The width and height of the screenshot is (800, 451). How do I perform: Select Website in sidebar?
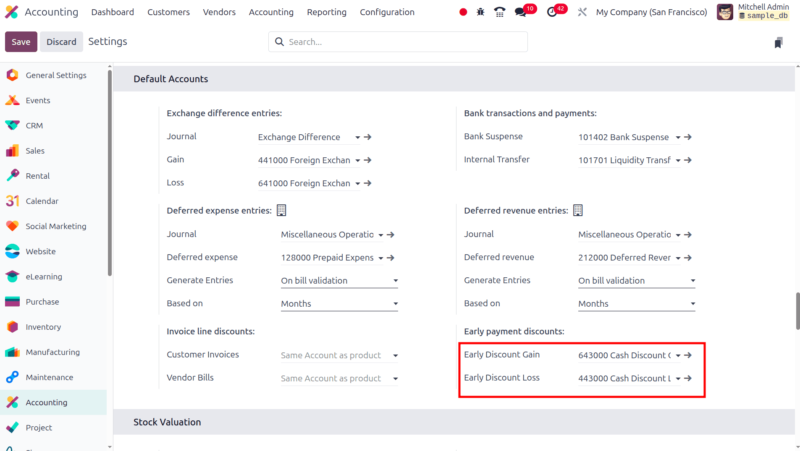pos(53,251)
